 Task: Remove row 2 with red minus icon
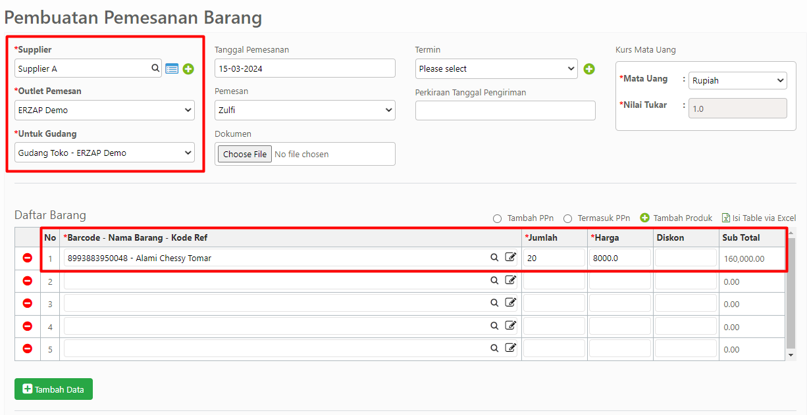pyautogui.click(x=28, y=281)
